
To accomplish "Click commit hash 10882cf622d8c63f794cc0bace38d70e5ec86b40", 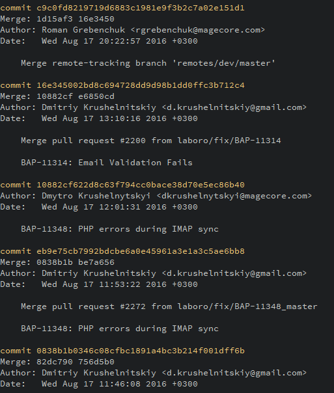I will coord(141,185).
